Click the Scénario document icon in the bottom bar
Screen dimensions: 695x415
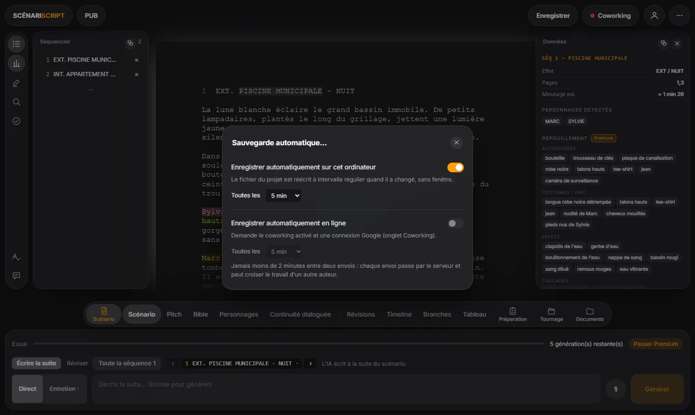point(104,314)
